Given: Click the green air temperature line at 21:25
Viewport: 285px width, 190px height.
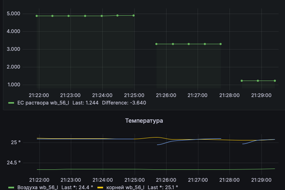Looking at the screenshot, I should tap(134, 170).
